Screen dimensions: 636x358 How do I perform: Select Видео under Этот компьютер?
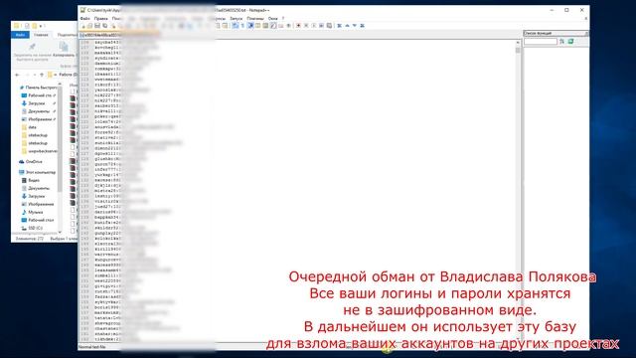click(x=31, y=180)
